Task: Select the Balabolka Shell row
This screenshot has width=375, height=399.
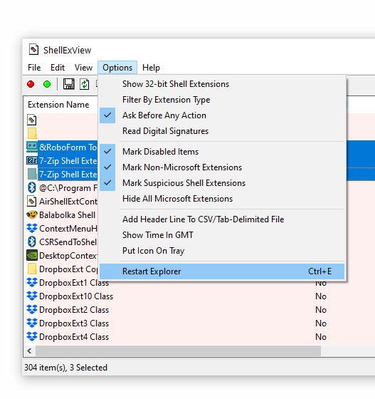Action: [67, 215]
